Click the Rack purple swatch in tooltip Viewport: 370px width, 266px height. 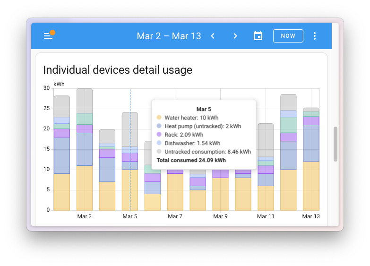point(159,135)
